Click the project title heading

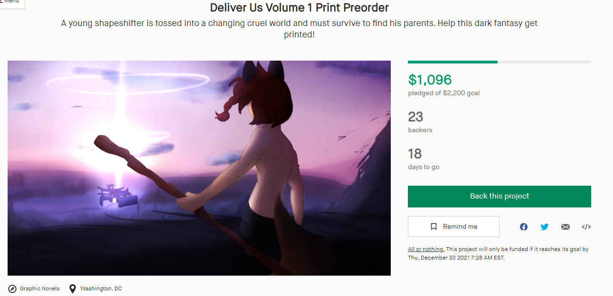coord(299,8)
